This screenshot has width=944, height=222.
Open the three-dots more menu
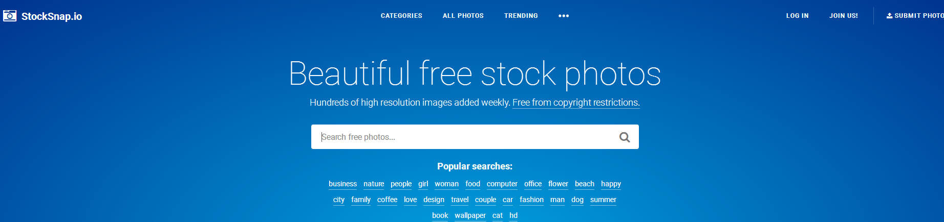pyautogui.click(x=564, y=16)
